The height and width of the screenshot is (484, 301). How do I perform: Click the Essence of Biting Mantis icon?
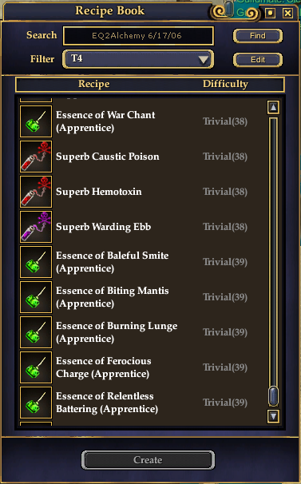[36, 297]
